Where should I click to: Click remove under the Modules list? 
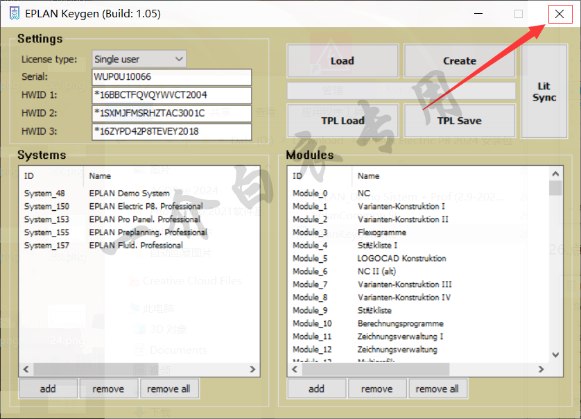377,388
